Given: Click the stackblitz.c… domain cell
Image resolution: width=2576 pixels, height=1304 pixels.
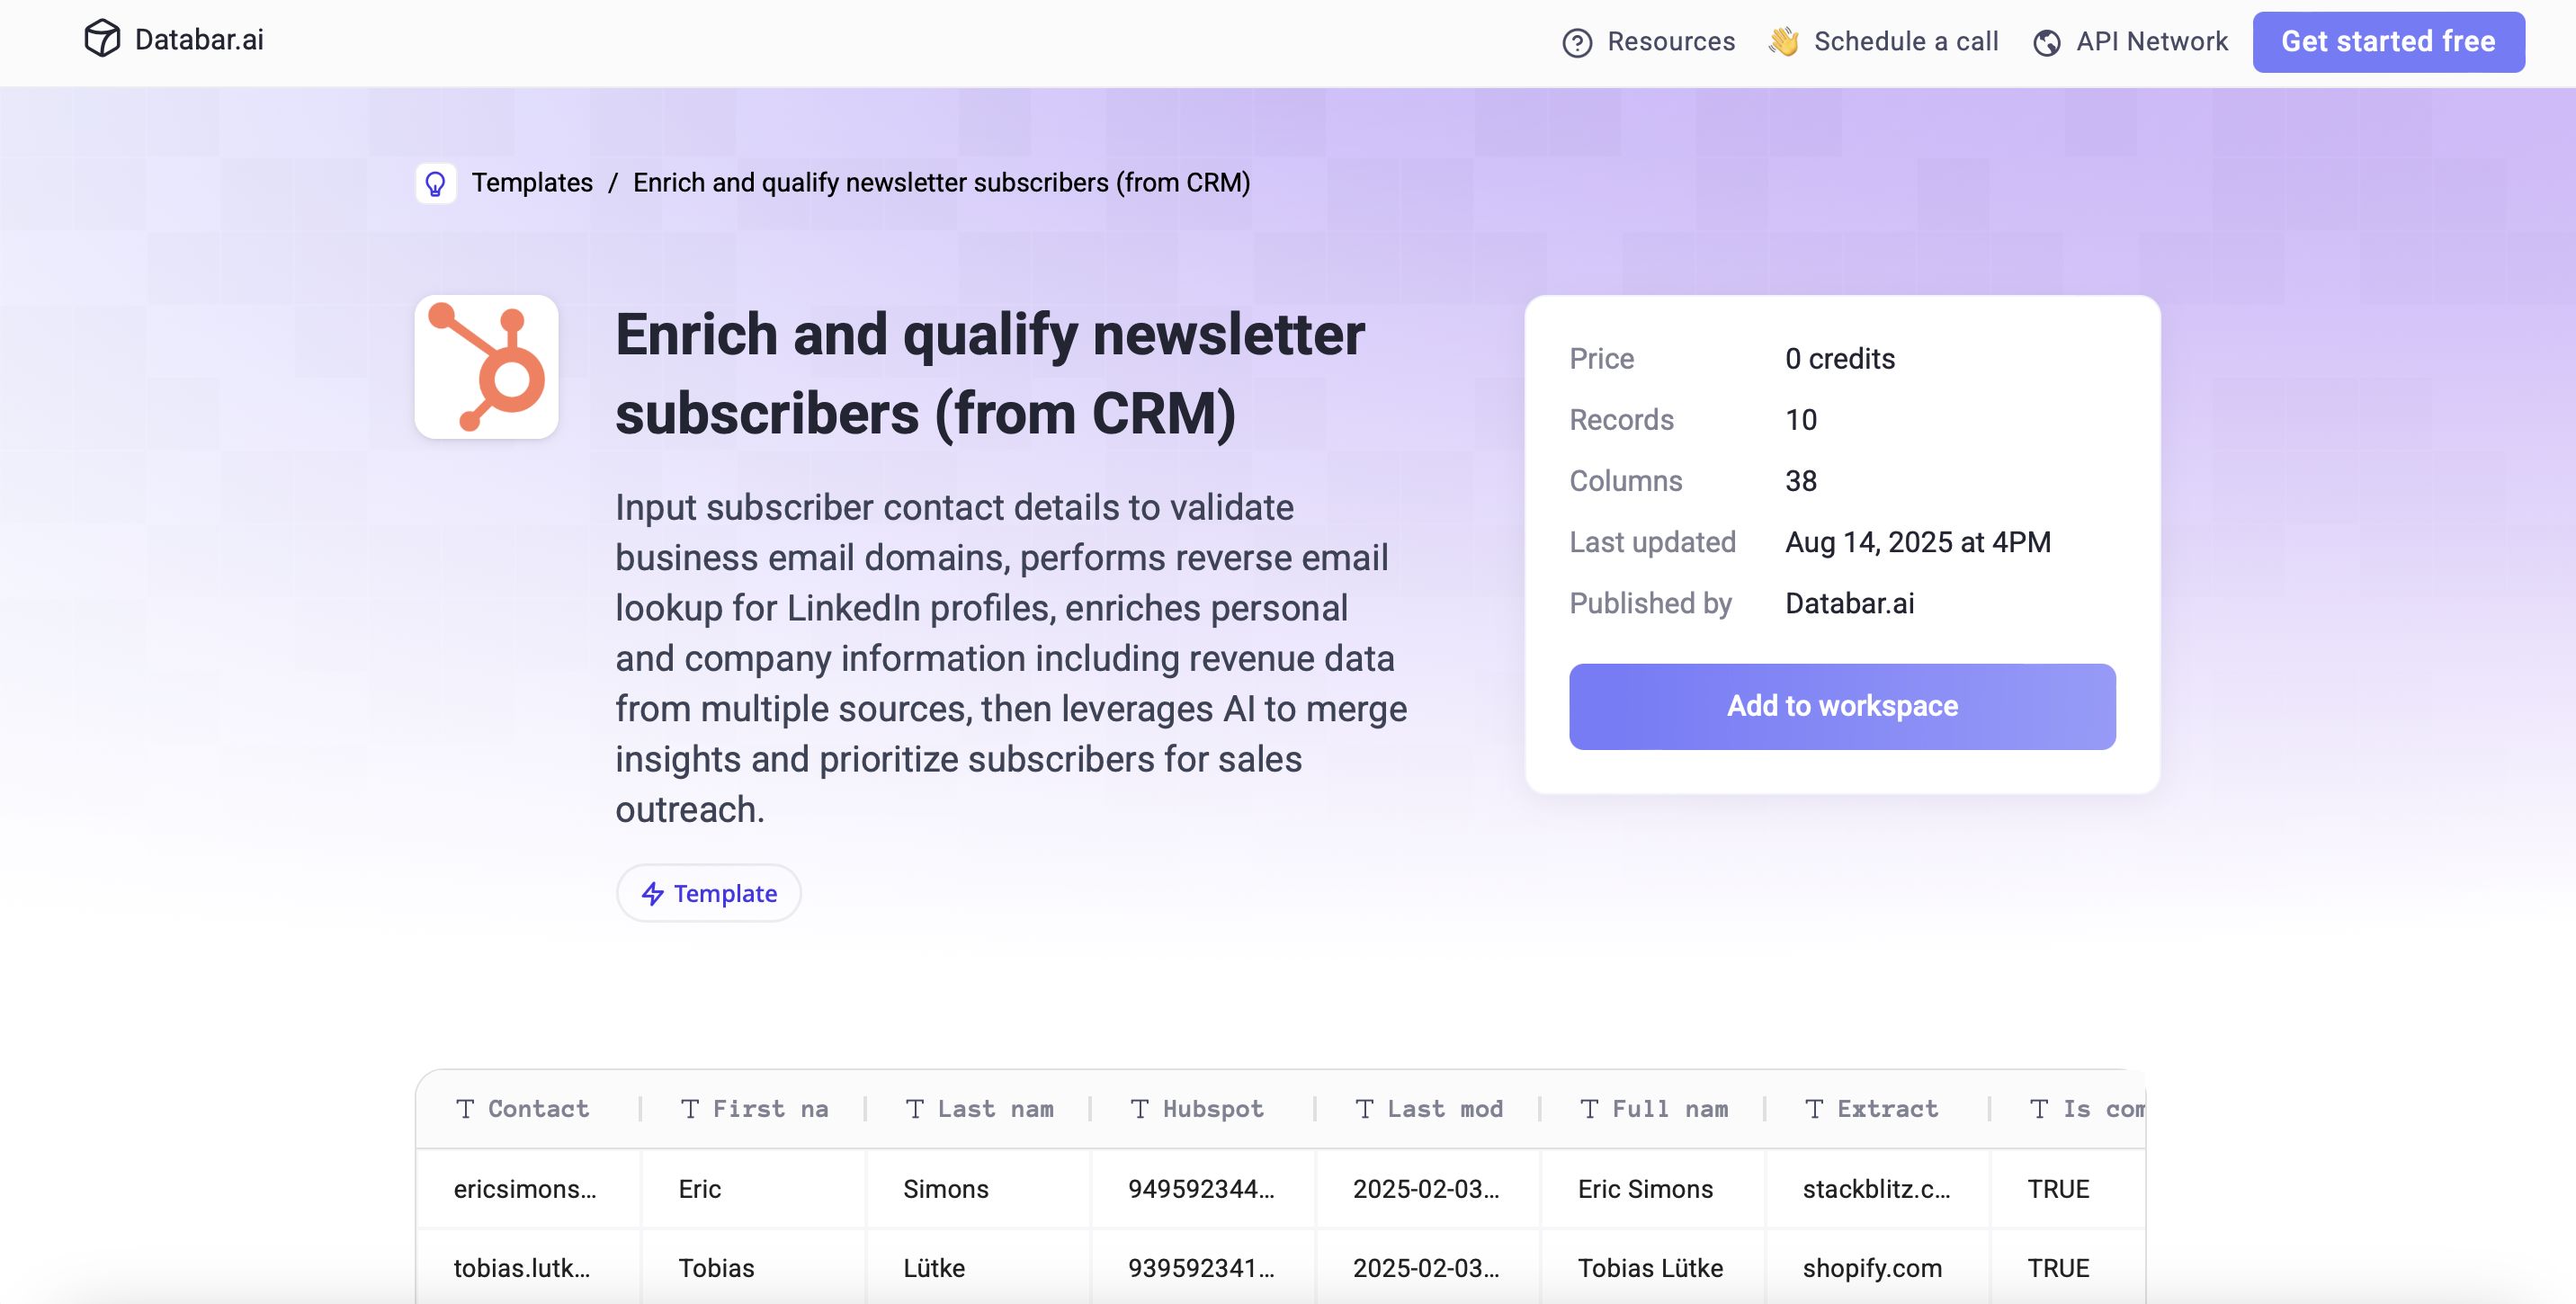Looking at the screenshot, I should point(1878,1189).
